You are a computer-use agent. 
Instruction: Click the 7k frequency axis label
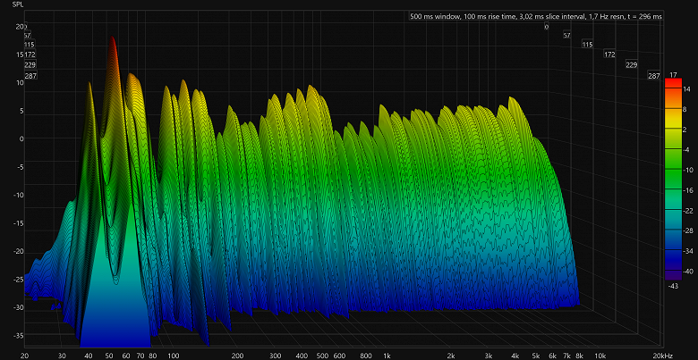pos(567,356)
